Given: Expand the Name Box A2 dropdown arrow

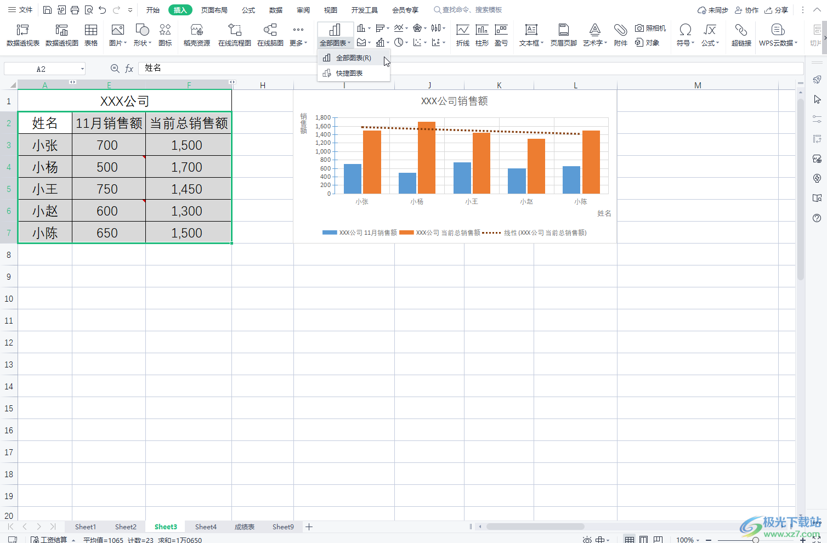Looking at the screenshot, I should click(x=82, y=69).
